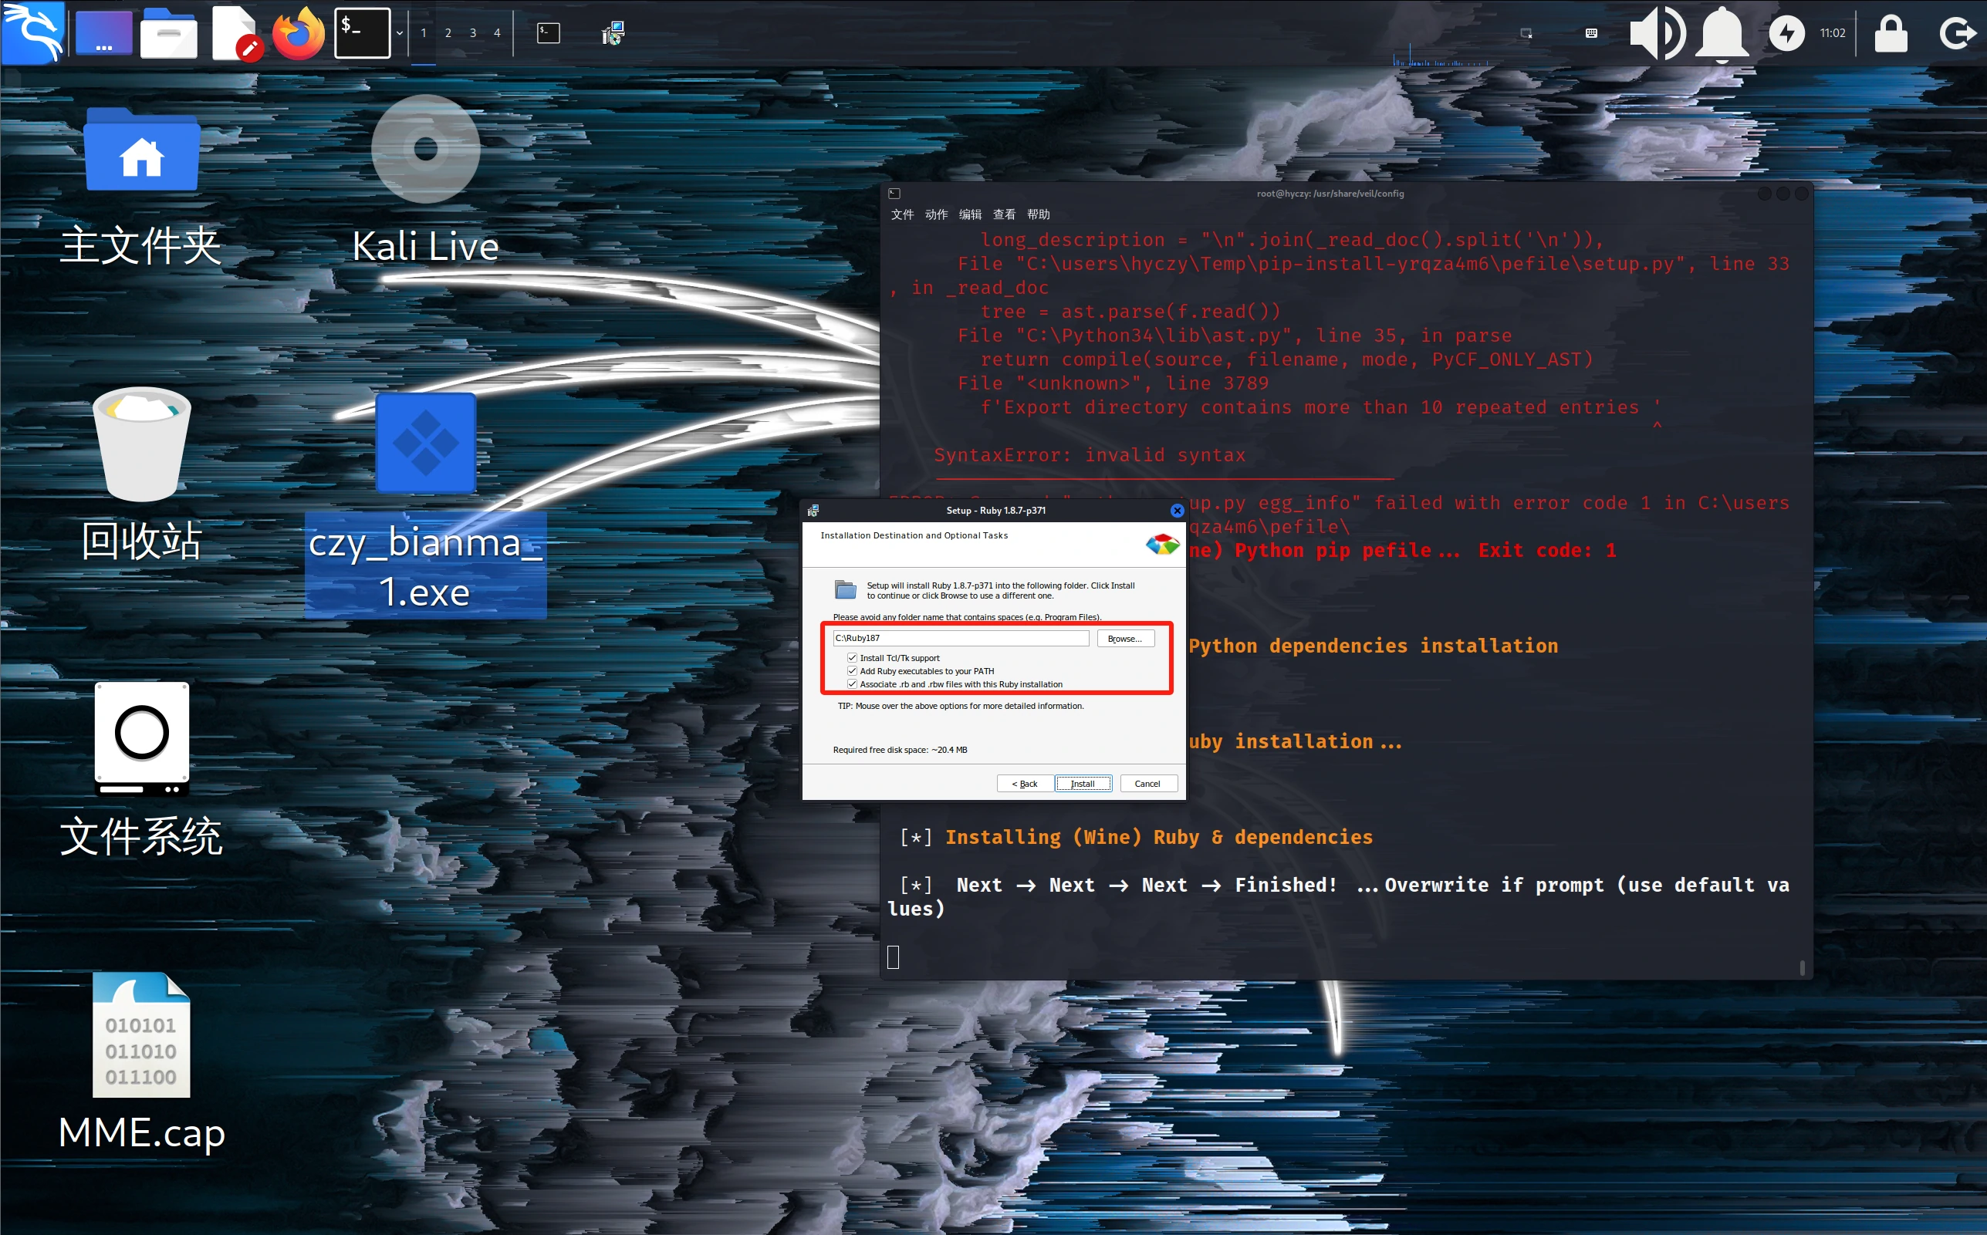Lock the screen with padlock icon
1987x1235 pixels.
(x=1891, y=33)
